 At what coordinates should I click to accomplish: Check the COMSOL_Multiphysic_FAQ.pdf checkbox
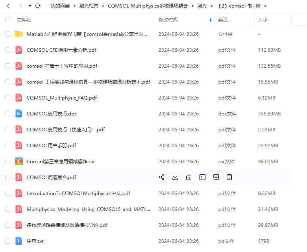point(8,98)
